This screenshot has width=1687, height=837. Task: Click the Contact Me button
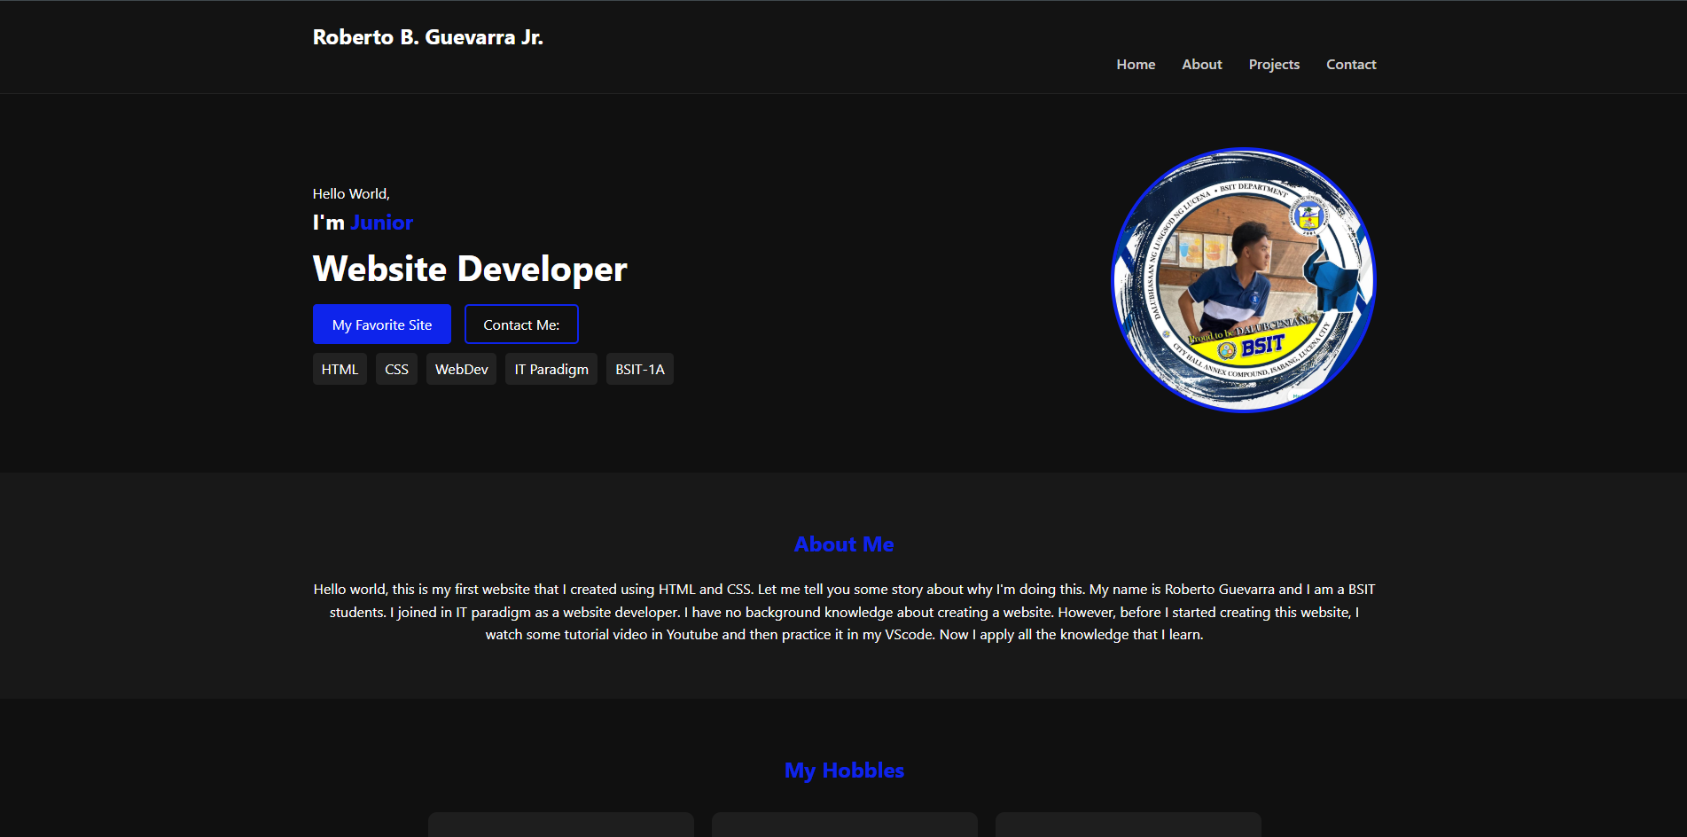[521, 324]
